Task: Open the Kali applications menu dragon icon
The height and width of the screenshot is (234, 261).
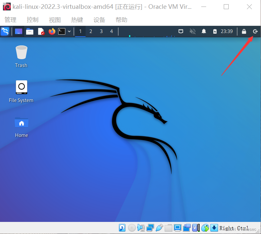Action: pos(5,31)
